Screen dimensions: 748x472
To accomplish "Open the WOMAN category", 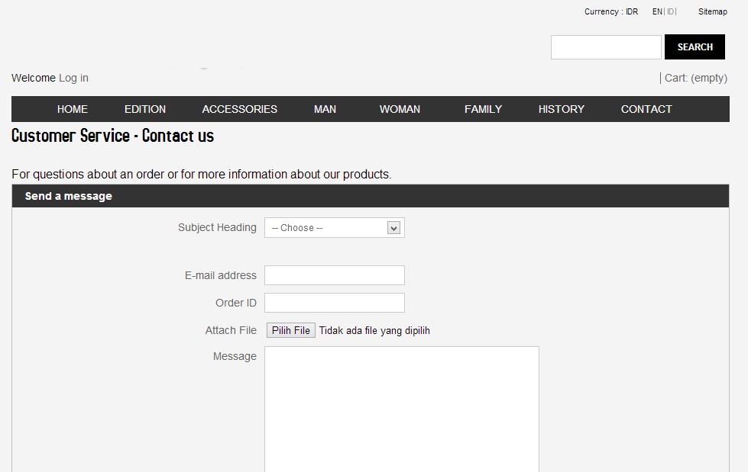I will (400, 109).
